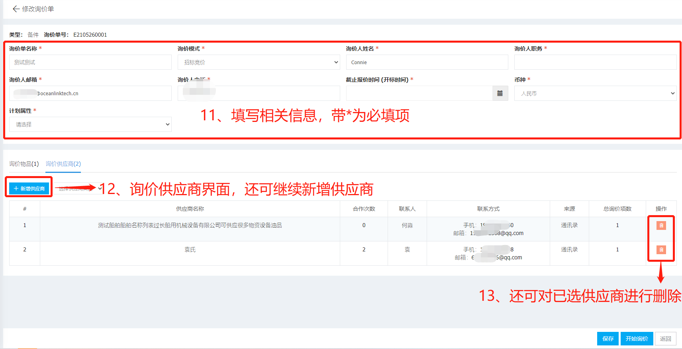Start the inquiry with 开始询价
The image size is (682, 349).
coord(637,339)
